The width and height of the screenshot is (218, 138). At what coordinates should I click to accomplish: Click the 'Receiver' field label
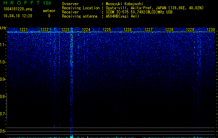point(70,12)
